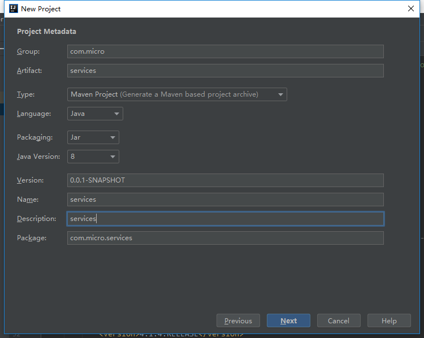
Task: Expand the Language combo box set to Java
Action: point(95,114)
